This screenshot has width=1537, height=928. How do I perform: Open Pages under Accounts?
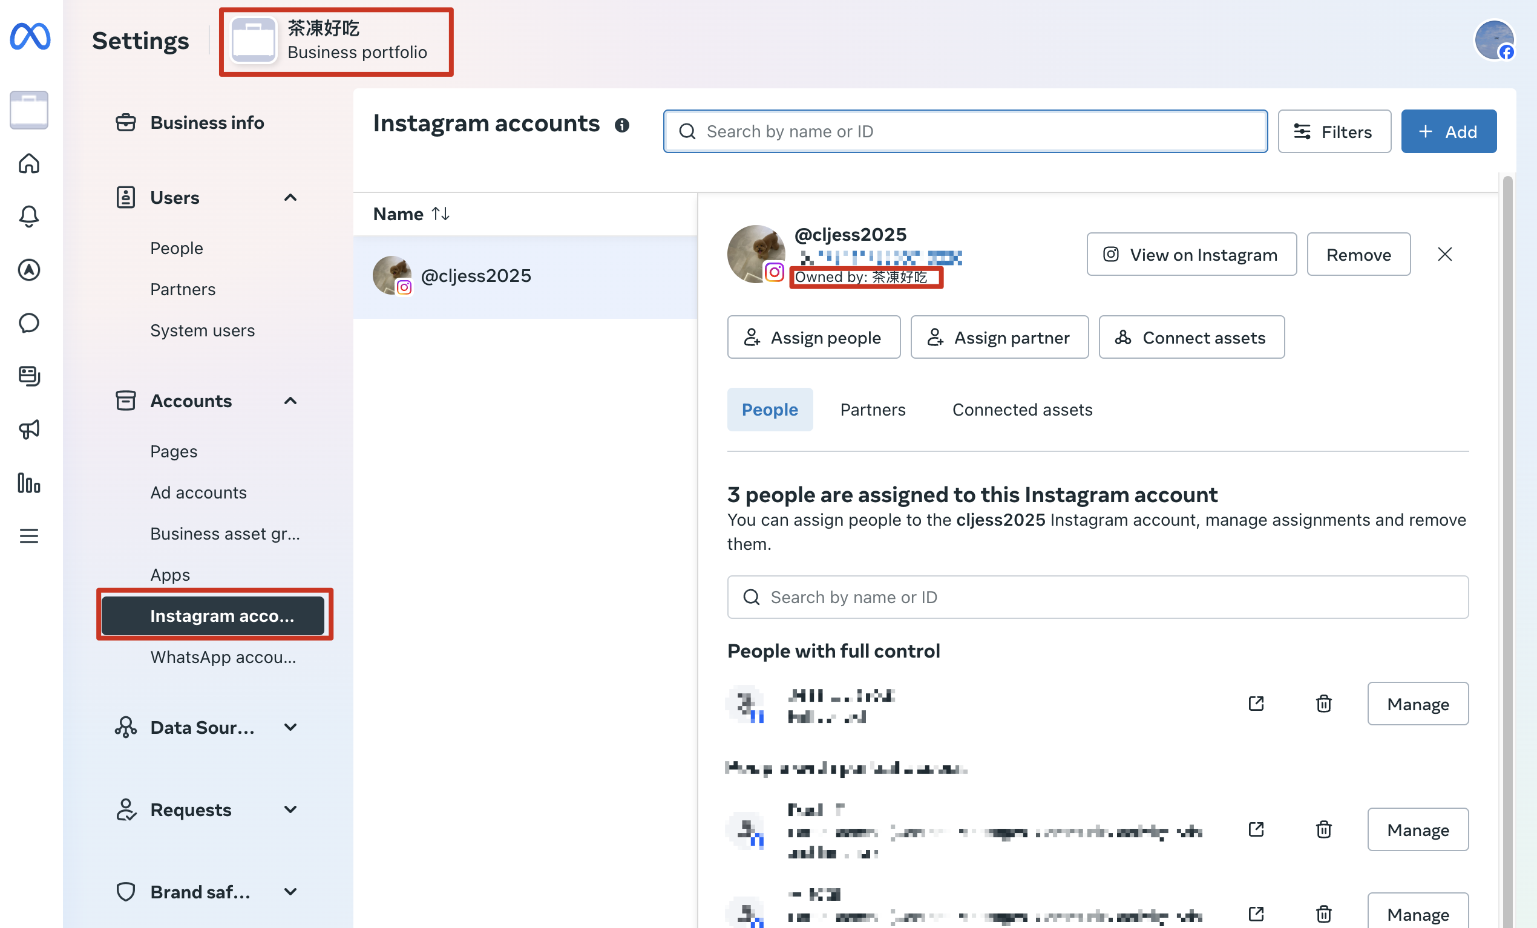pos(174,451)
